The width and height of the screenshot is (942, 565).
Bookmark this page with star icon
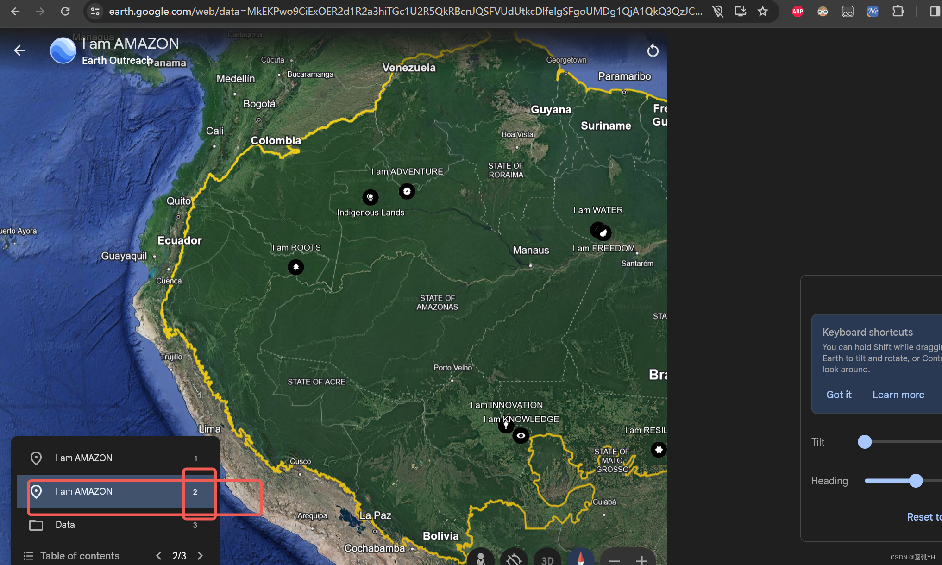click(x=763, y=11)
